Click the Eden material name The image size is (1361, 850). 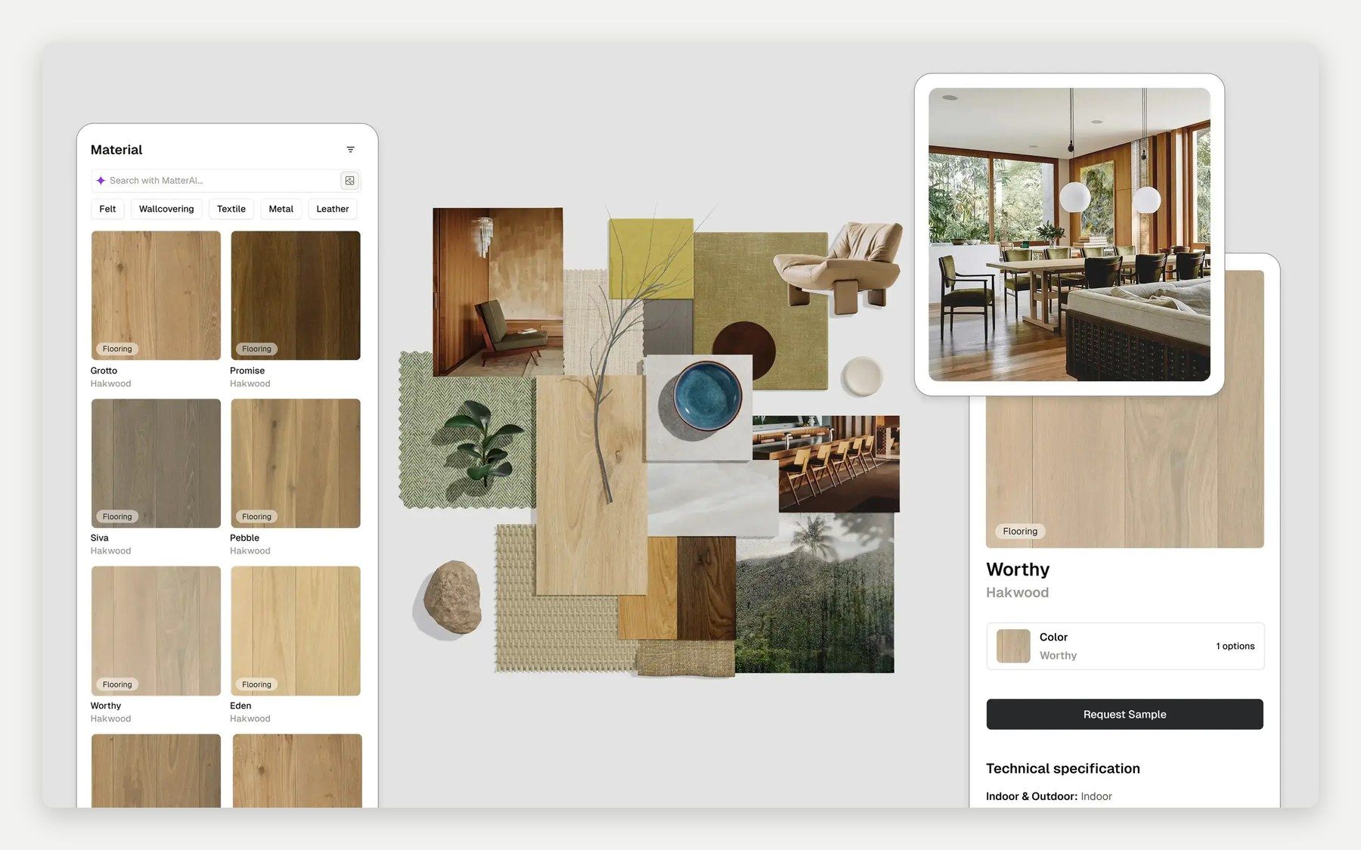tap(240, 706)
